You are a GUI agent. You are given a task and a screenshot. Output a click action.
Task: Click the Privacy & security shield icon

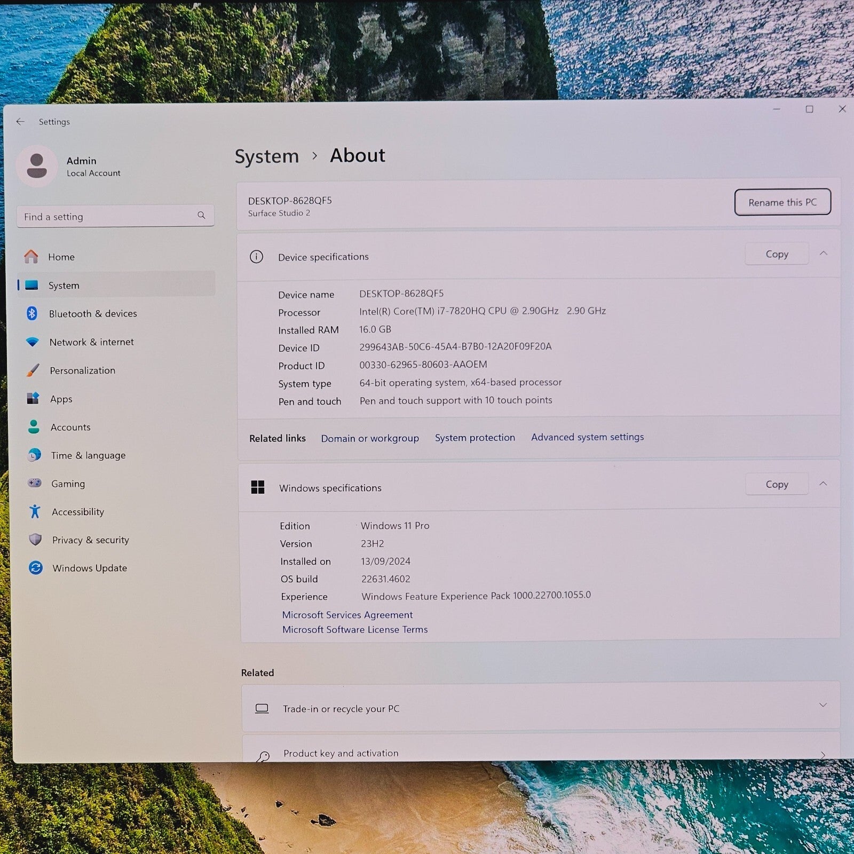pos(35,540)
